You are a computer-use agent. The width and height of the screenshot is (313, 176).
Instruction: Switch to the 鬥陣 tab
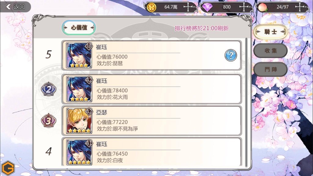point(271,69)
